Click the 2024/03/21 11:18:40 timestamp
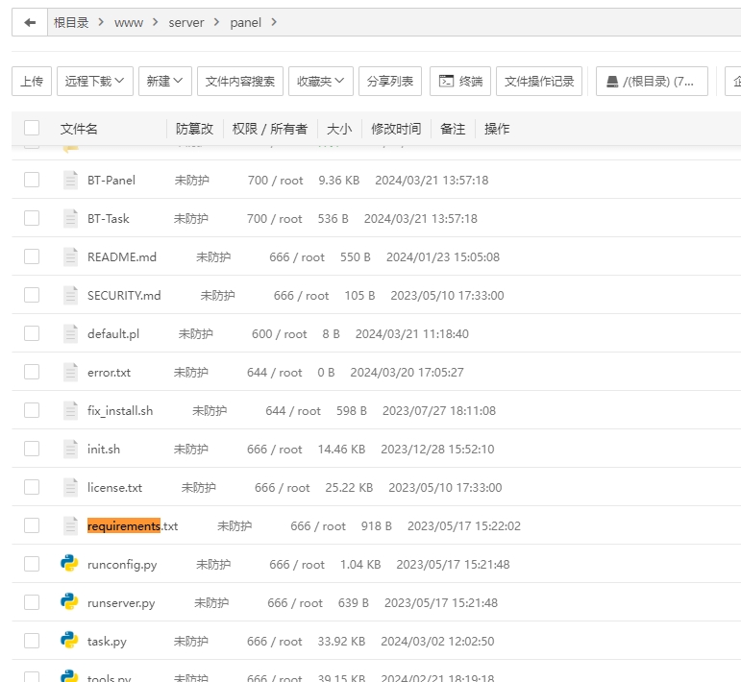741x682 pixels. 412,334
